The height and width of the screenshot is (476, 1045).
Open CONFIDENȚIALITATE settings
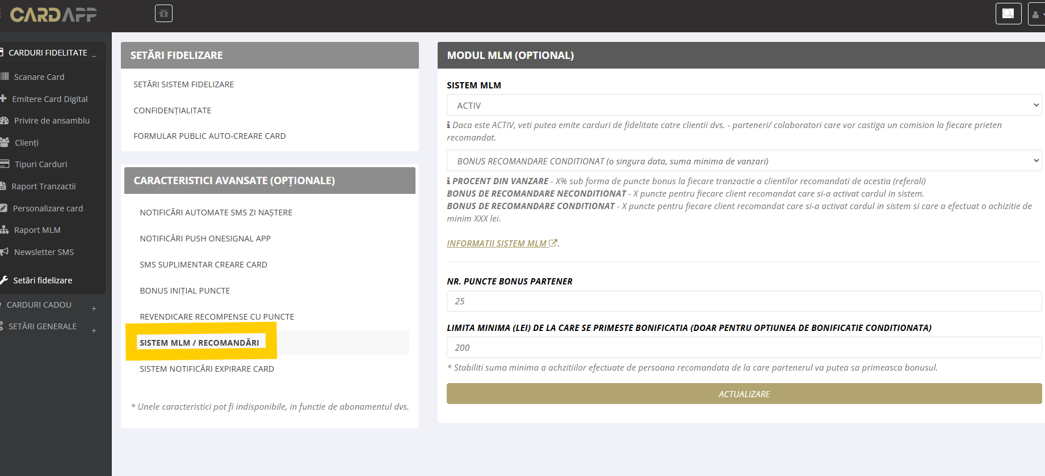pyautogui.click(x=172, y=110)
